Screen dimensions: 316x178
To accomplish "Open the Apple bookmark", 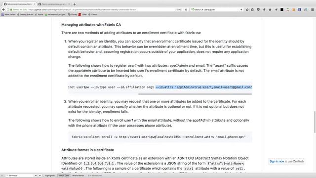I will tap(39, 14).
